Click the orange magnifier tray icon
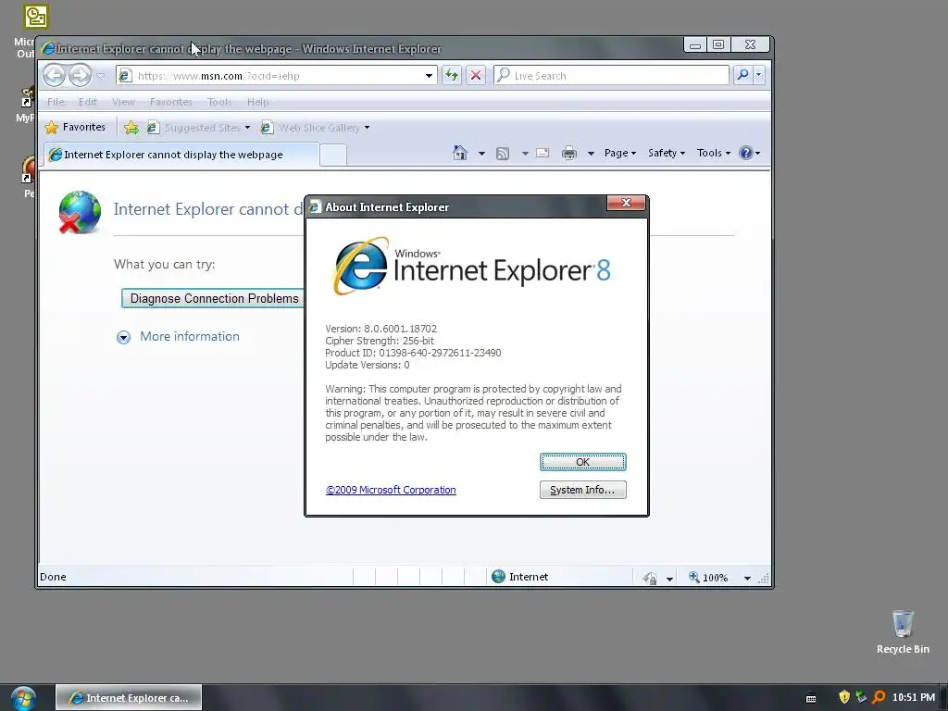 [879, 697]
